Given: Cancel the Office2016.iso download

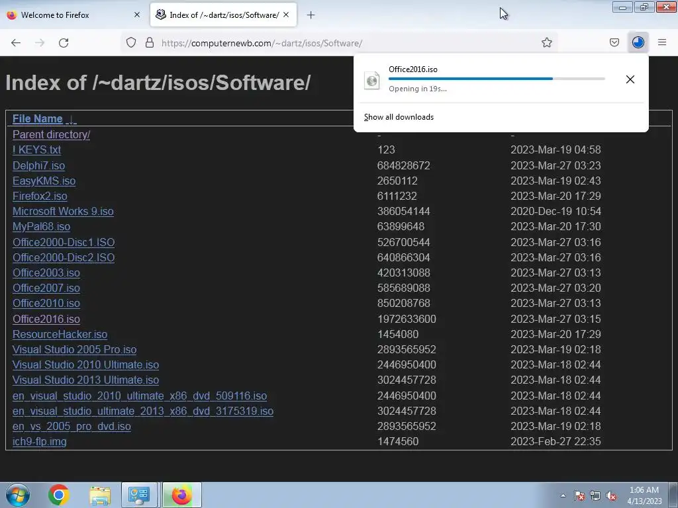Looking at the screenshot, I should point(630,79).
